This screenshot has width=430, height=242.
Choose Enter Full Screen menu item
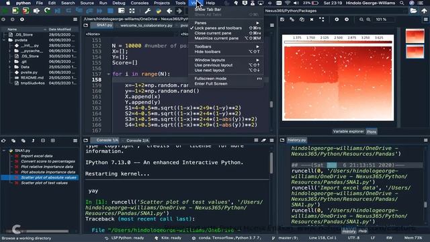[226, 83]
